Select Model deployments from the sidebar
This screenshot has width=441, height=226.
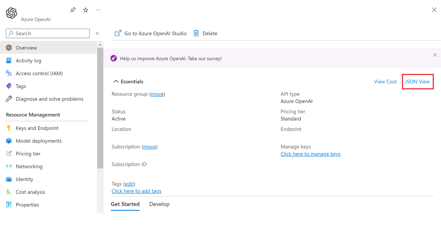pyautogui.click(x=39, y=140)
